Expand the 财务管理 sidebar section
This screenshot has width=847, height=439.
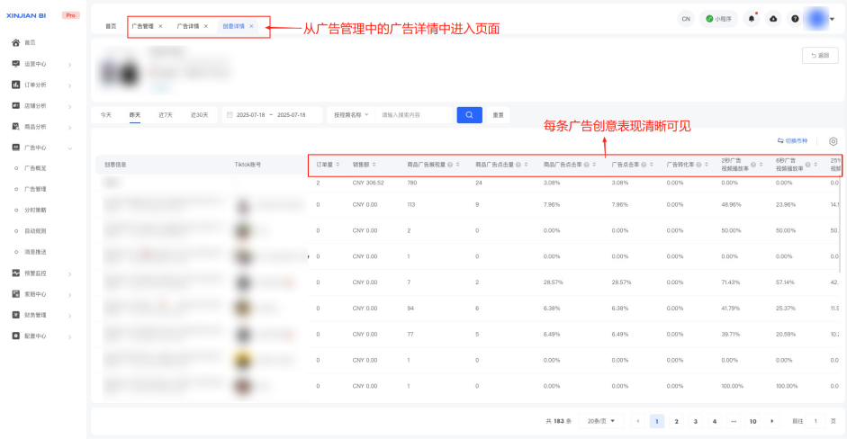[69, 316]
